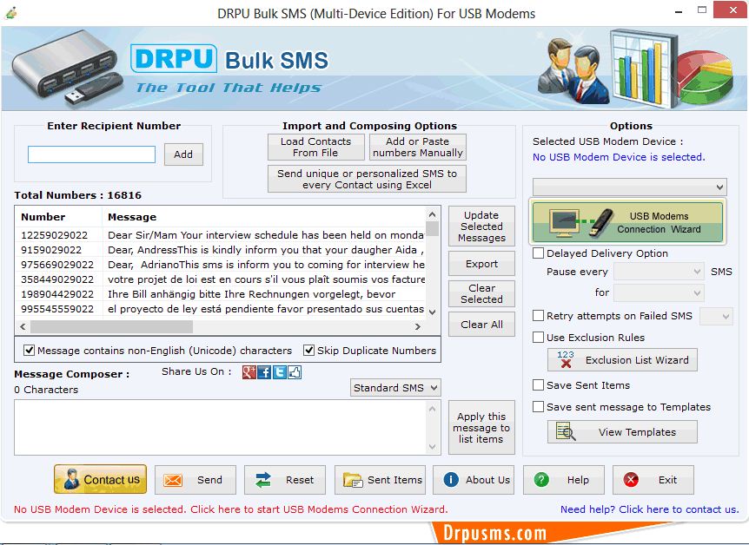Enable Retry attempts on Failed SMS
The width and height of the screenshot is (749, 545).
pos(539,316)
